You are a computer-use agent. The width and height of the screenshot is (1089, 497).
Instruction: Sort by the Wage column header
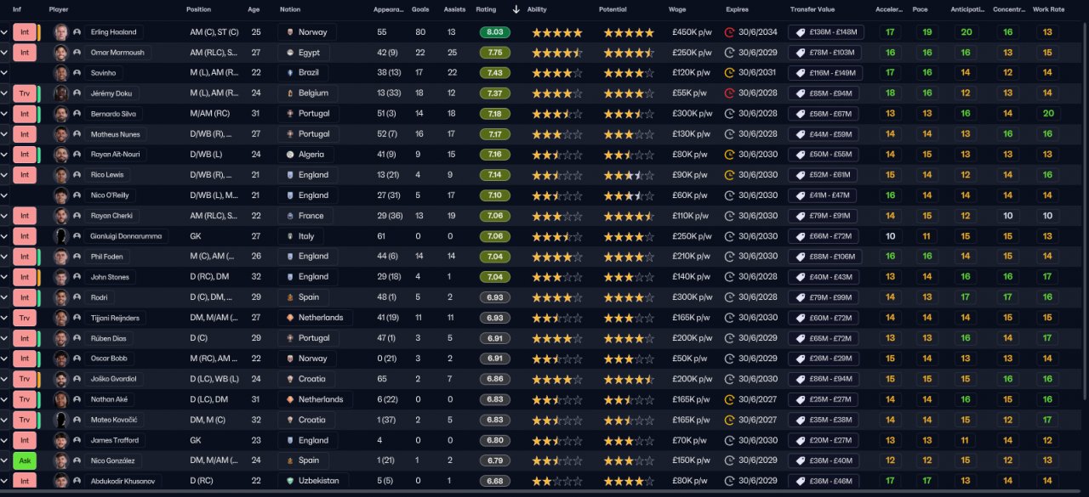(677, 9)
